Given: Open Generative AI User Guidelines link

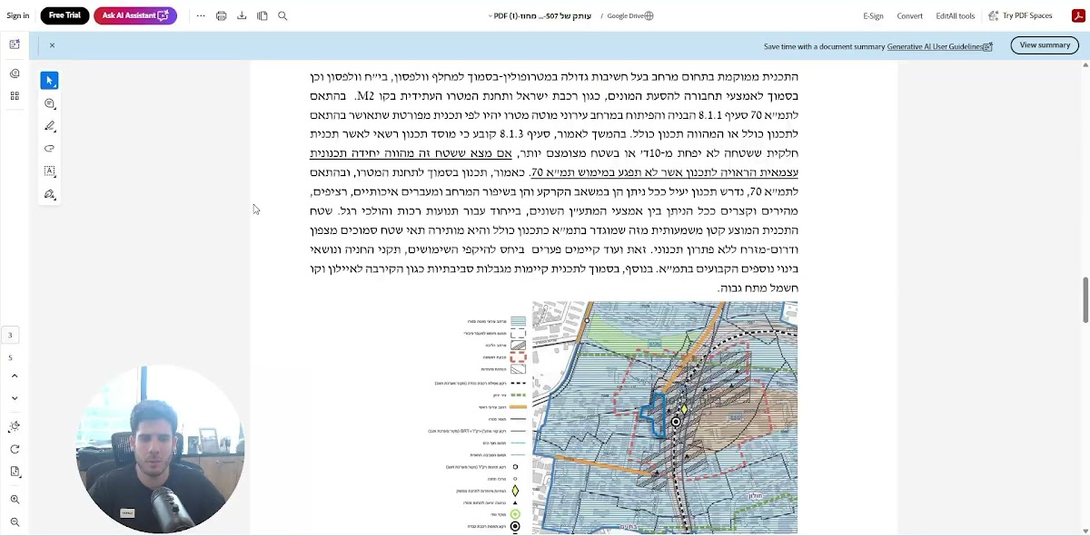Looking at the screenshot, I should point(936,46).
